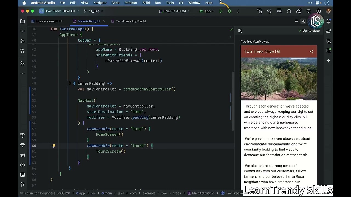The width and height of the screenshot is (351, 197).
Task: Open the Commit tool window
Action: [x=22, y=31]
